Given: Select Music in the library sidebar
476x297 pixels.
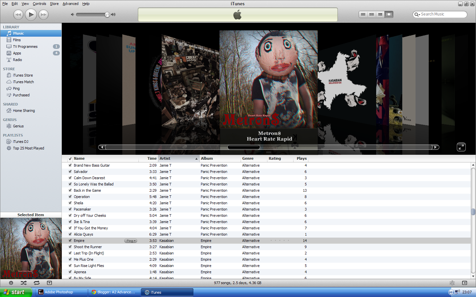Looking at the screenshot, I should coord(31,33).
